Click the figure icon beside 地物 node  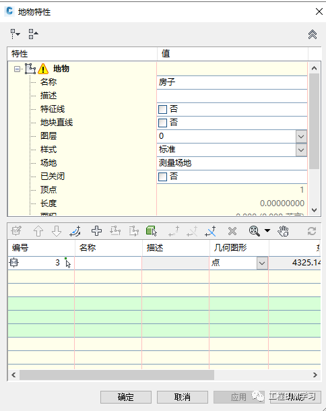pyautogui.click(x=30, y=69)
